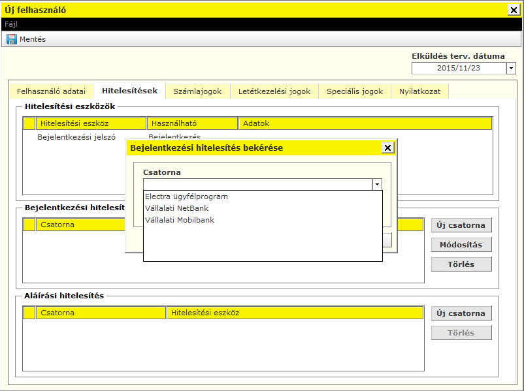Select the Bejelentkezési jelszó row

tap(257, 137)
